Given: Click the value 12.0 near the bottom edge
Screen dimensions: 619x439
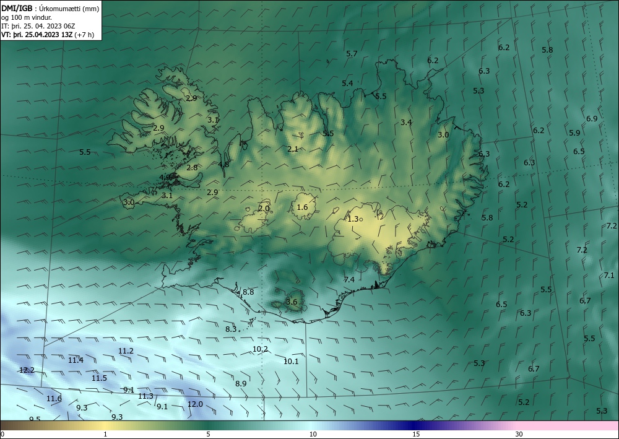Looking at the screenshot, I should tap(195, 404).
